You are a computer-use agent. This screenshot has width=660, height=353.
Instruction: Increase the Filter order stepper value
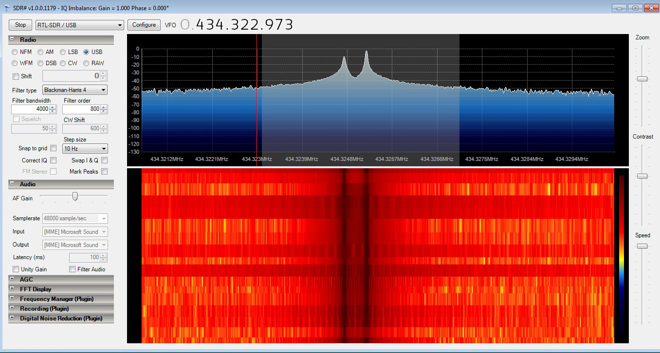click(104, 107)
